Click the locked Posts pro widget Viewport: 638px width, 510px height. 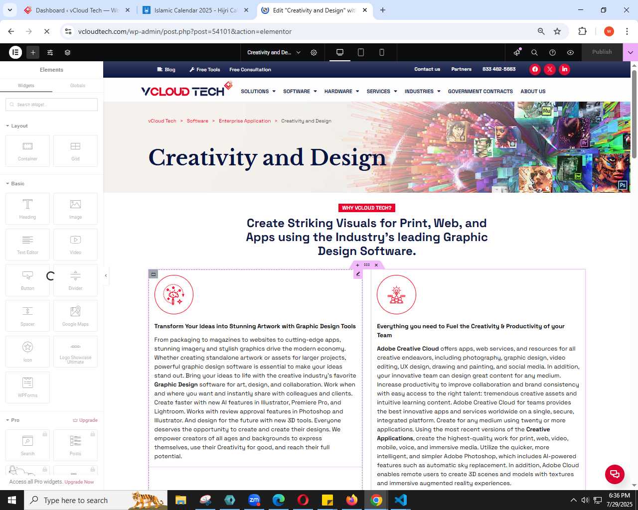coord(75,445)
